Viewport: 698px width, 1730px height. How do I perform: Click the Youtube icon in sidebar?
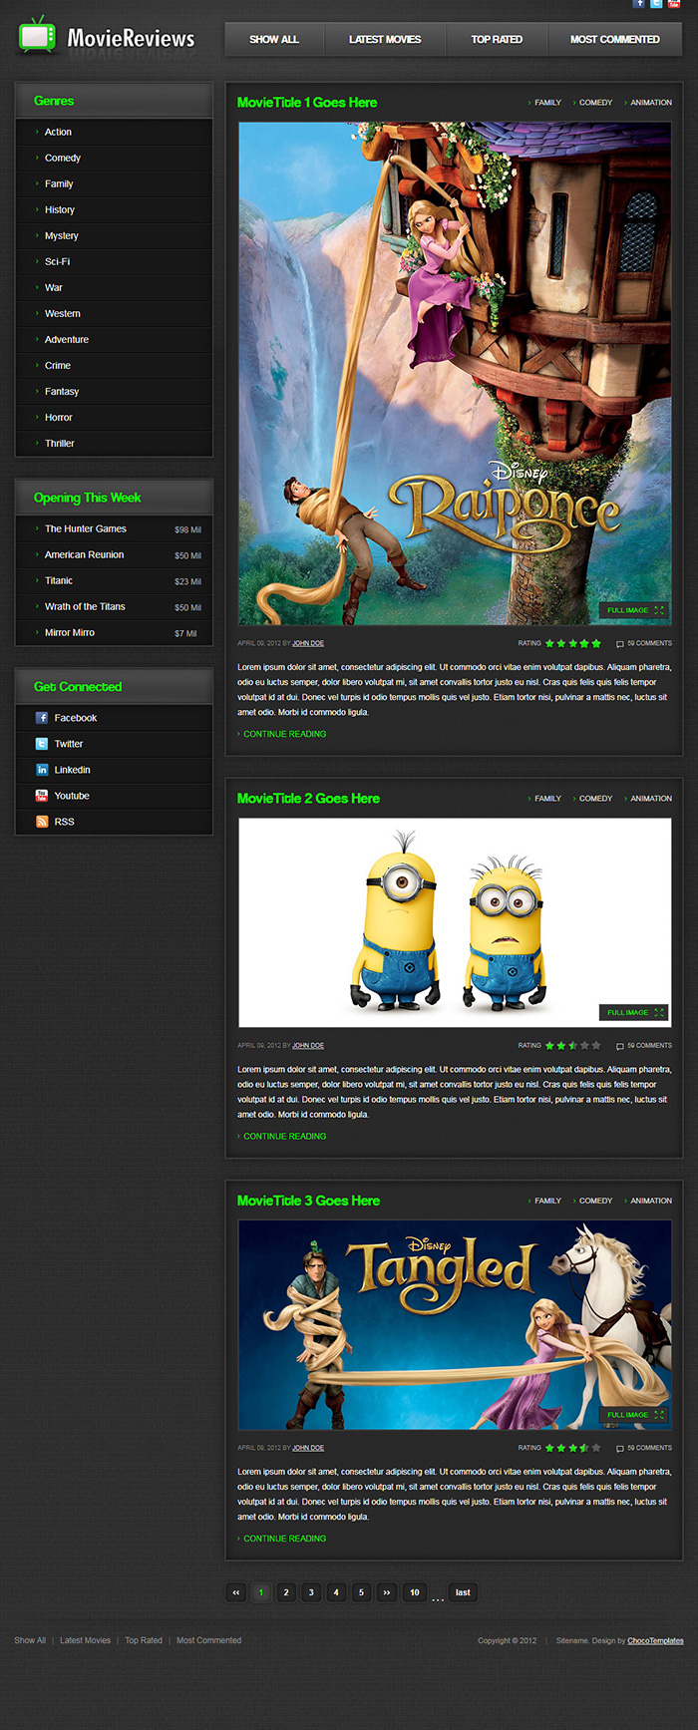coord(42,796)
